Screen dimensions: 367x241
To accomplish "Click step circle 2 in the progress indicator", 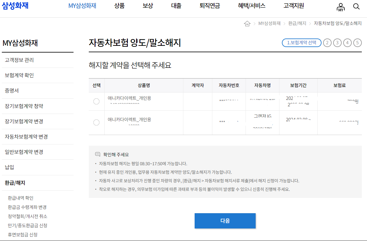I will coord(327,43).
